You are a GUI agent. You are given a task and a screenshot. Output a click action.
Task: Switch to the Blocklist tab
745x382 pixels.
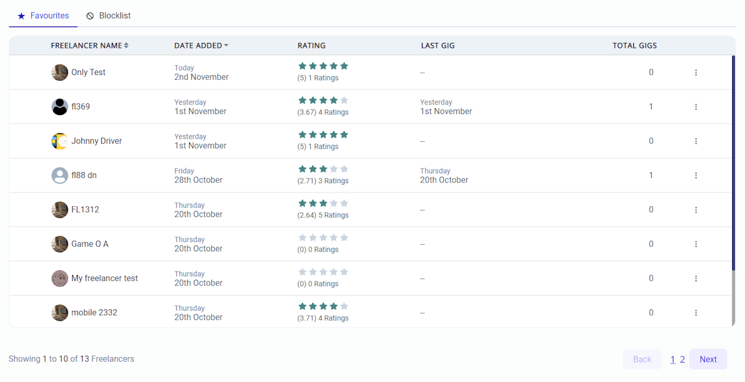[x=108, y=16]
